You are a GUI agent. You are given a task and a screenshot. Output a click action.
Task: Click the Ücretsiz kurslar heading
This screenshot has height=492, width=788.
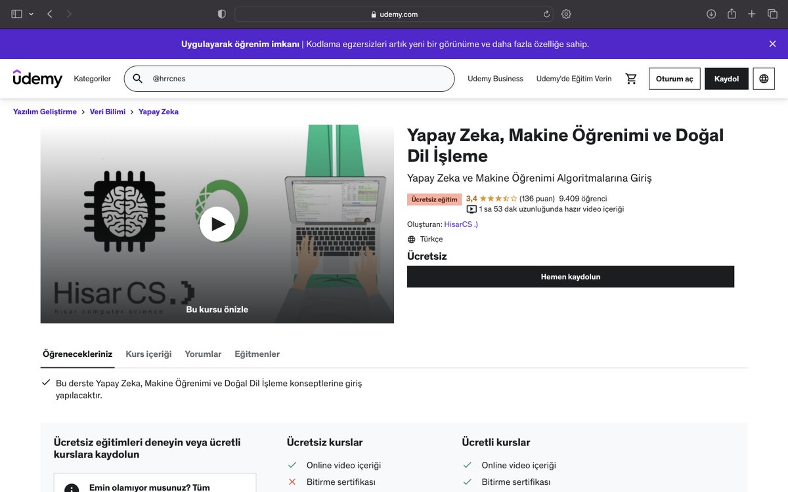[324, 442]
